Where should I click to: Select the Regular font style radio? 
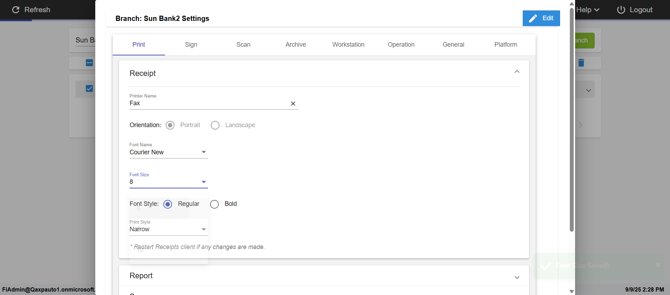coord(168,204)
